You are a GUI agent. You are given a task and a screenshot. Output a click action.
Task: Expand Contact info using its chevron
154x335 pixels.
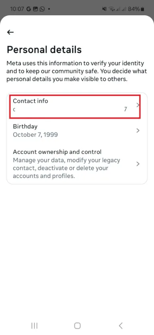point(138,105)
